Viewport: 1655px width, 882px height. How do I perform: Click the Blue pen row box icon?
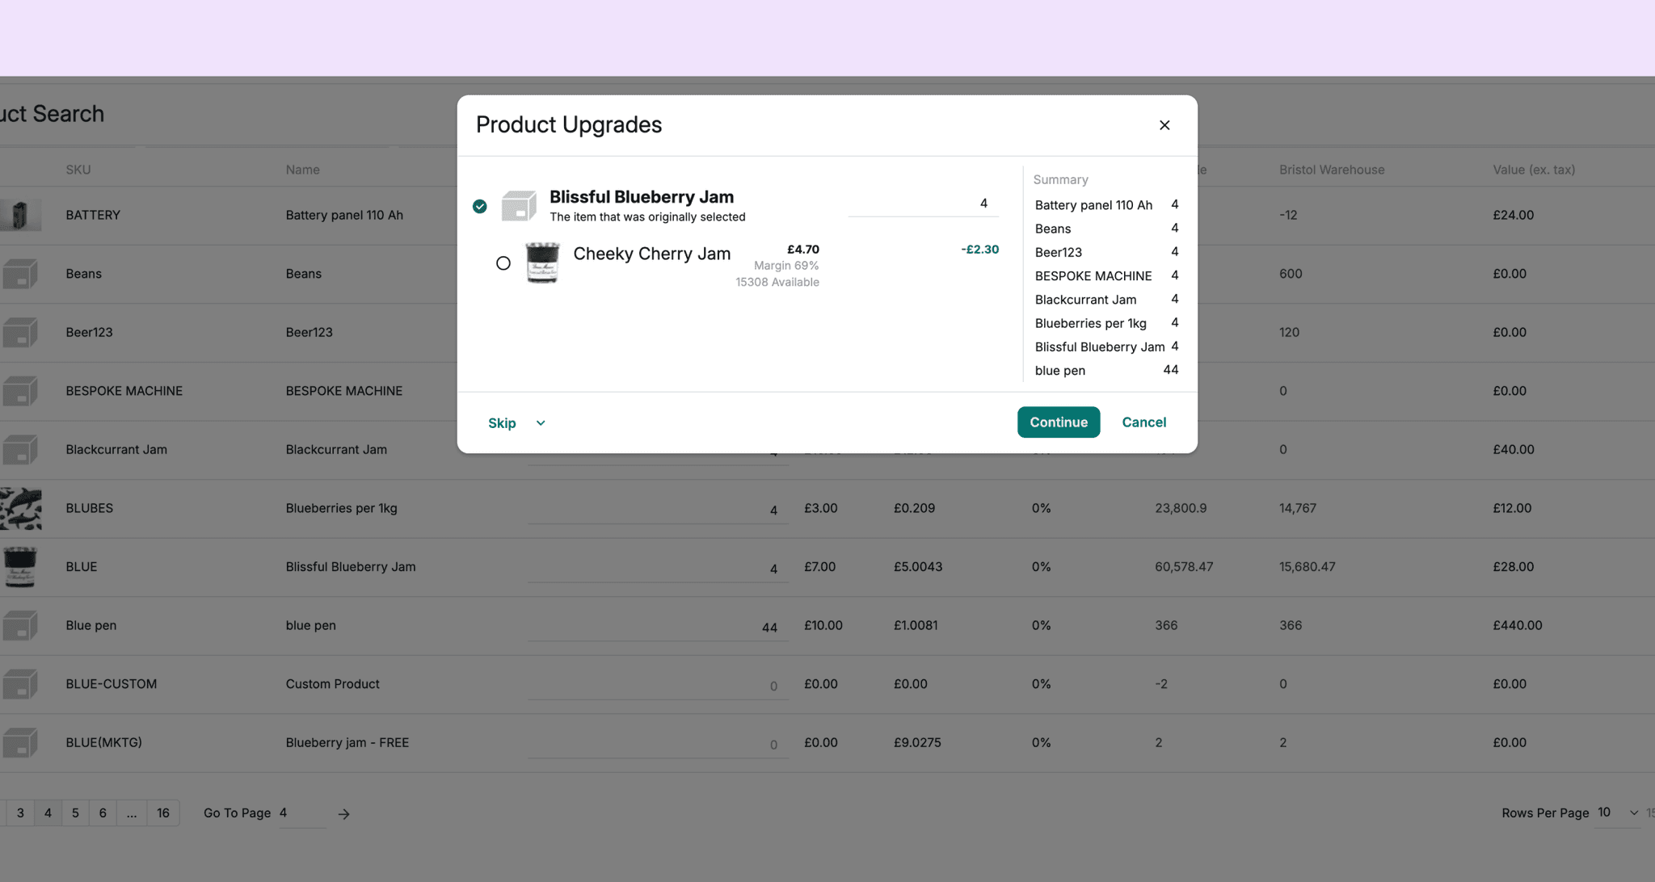coord(20,626)
